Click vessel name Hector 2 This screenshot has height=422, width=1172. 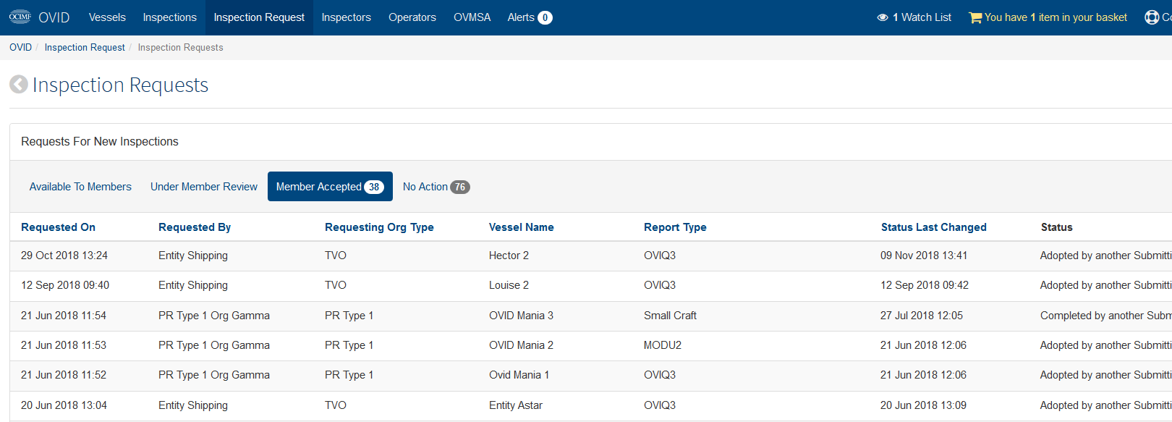click(x=509, y=256)
